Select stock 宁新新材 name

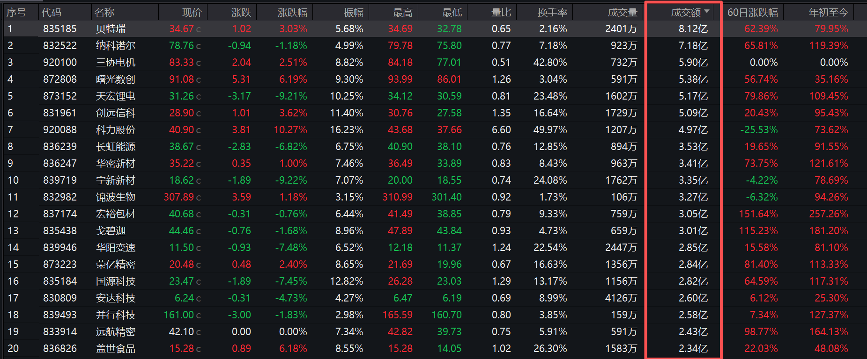[x=116, y=180]
